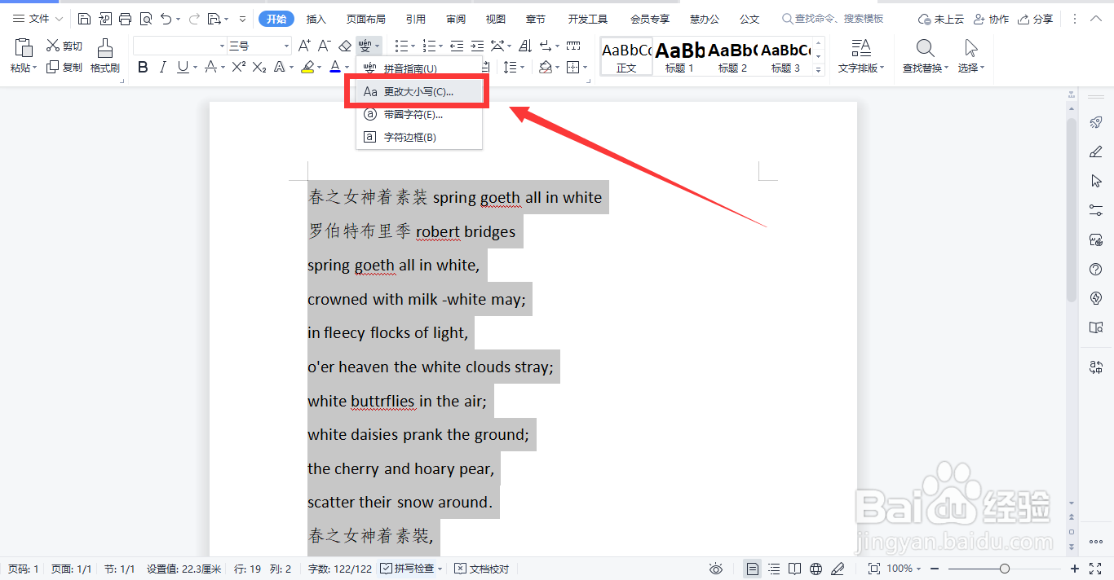Image resolution: width=1114 pixels, height=580 pixels.
Task: Decrease font size with A- icon
Action: [324, 46]
